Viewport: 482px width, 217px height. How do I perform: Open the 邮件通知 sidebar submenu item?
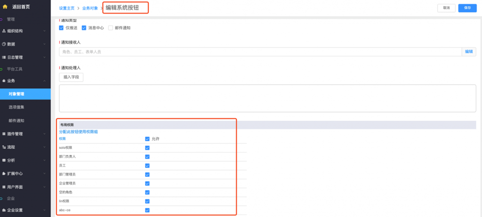tap(16, 121)
